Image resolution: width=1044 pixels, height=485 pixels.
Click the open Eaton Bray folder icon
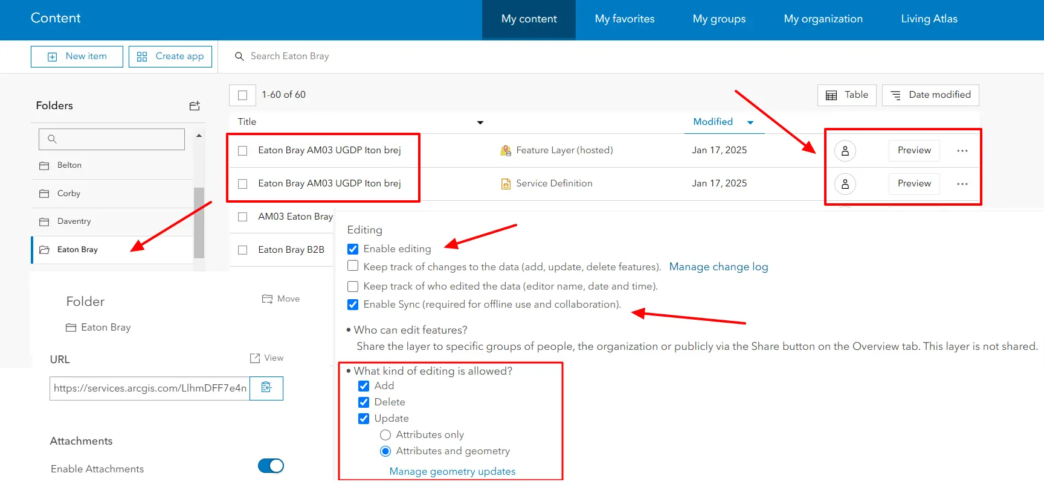[x=44, y=250]
